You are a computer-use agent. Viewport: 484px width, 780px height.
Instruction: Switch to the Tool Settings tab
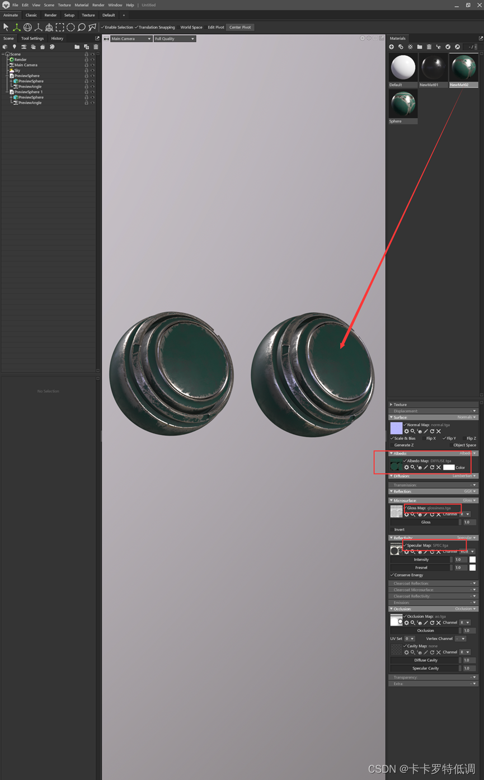32,39
